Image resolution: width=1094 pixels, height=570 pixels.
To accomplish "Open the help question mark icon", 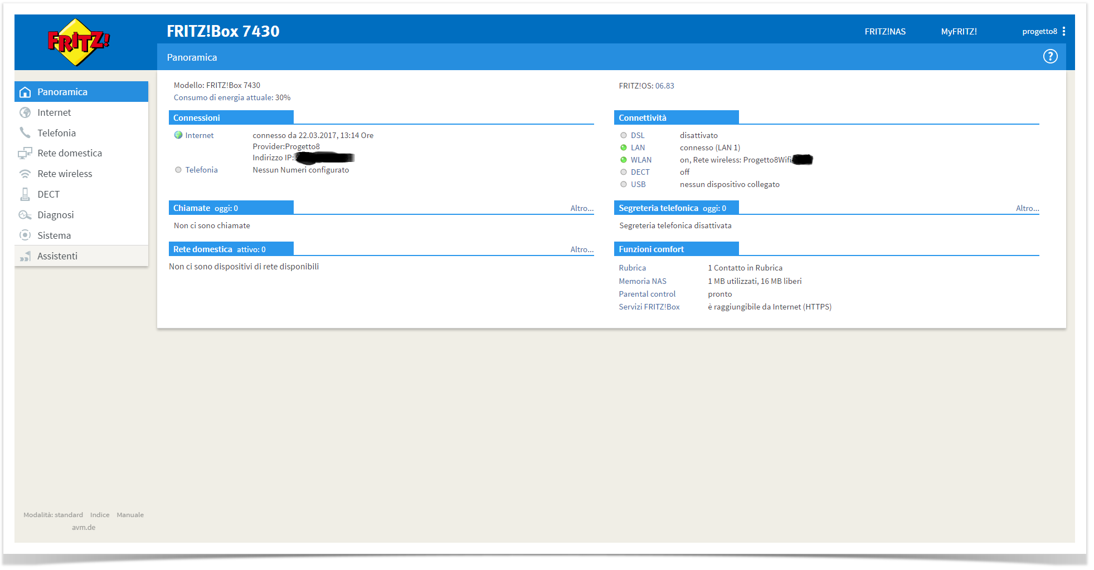I will 1050,56.
